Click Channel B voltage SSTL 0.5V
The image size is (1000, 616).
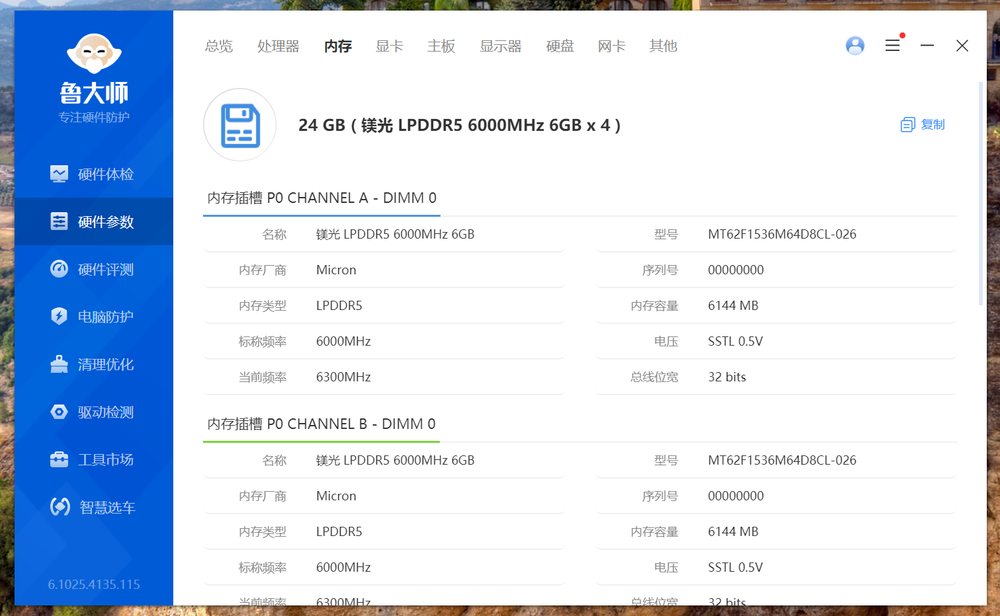click(735, 567)
